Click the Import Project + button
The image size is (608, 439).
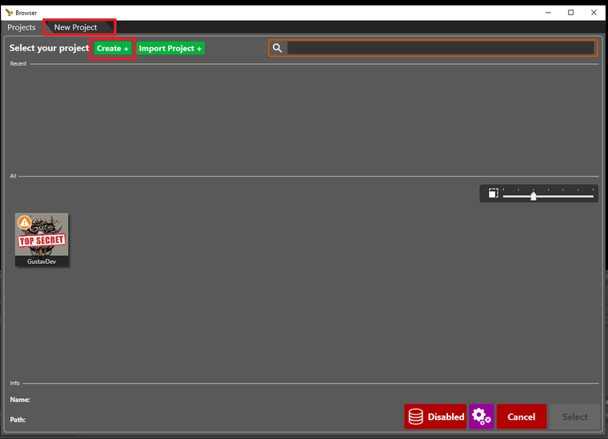pos(170,48)
